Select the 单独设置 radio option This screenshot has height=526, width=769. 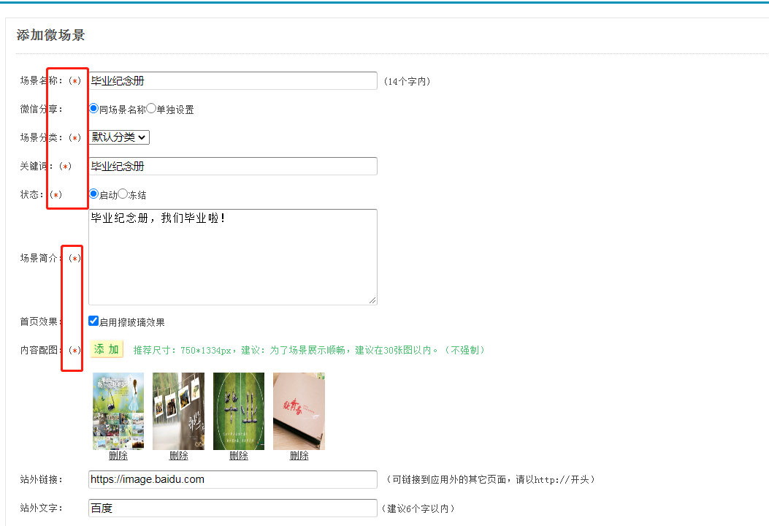tap(151, 108)
